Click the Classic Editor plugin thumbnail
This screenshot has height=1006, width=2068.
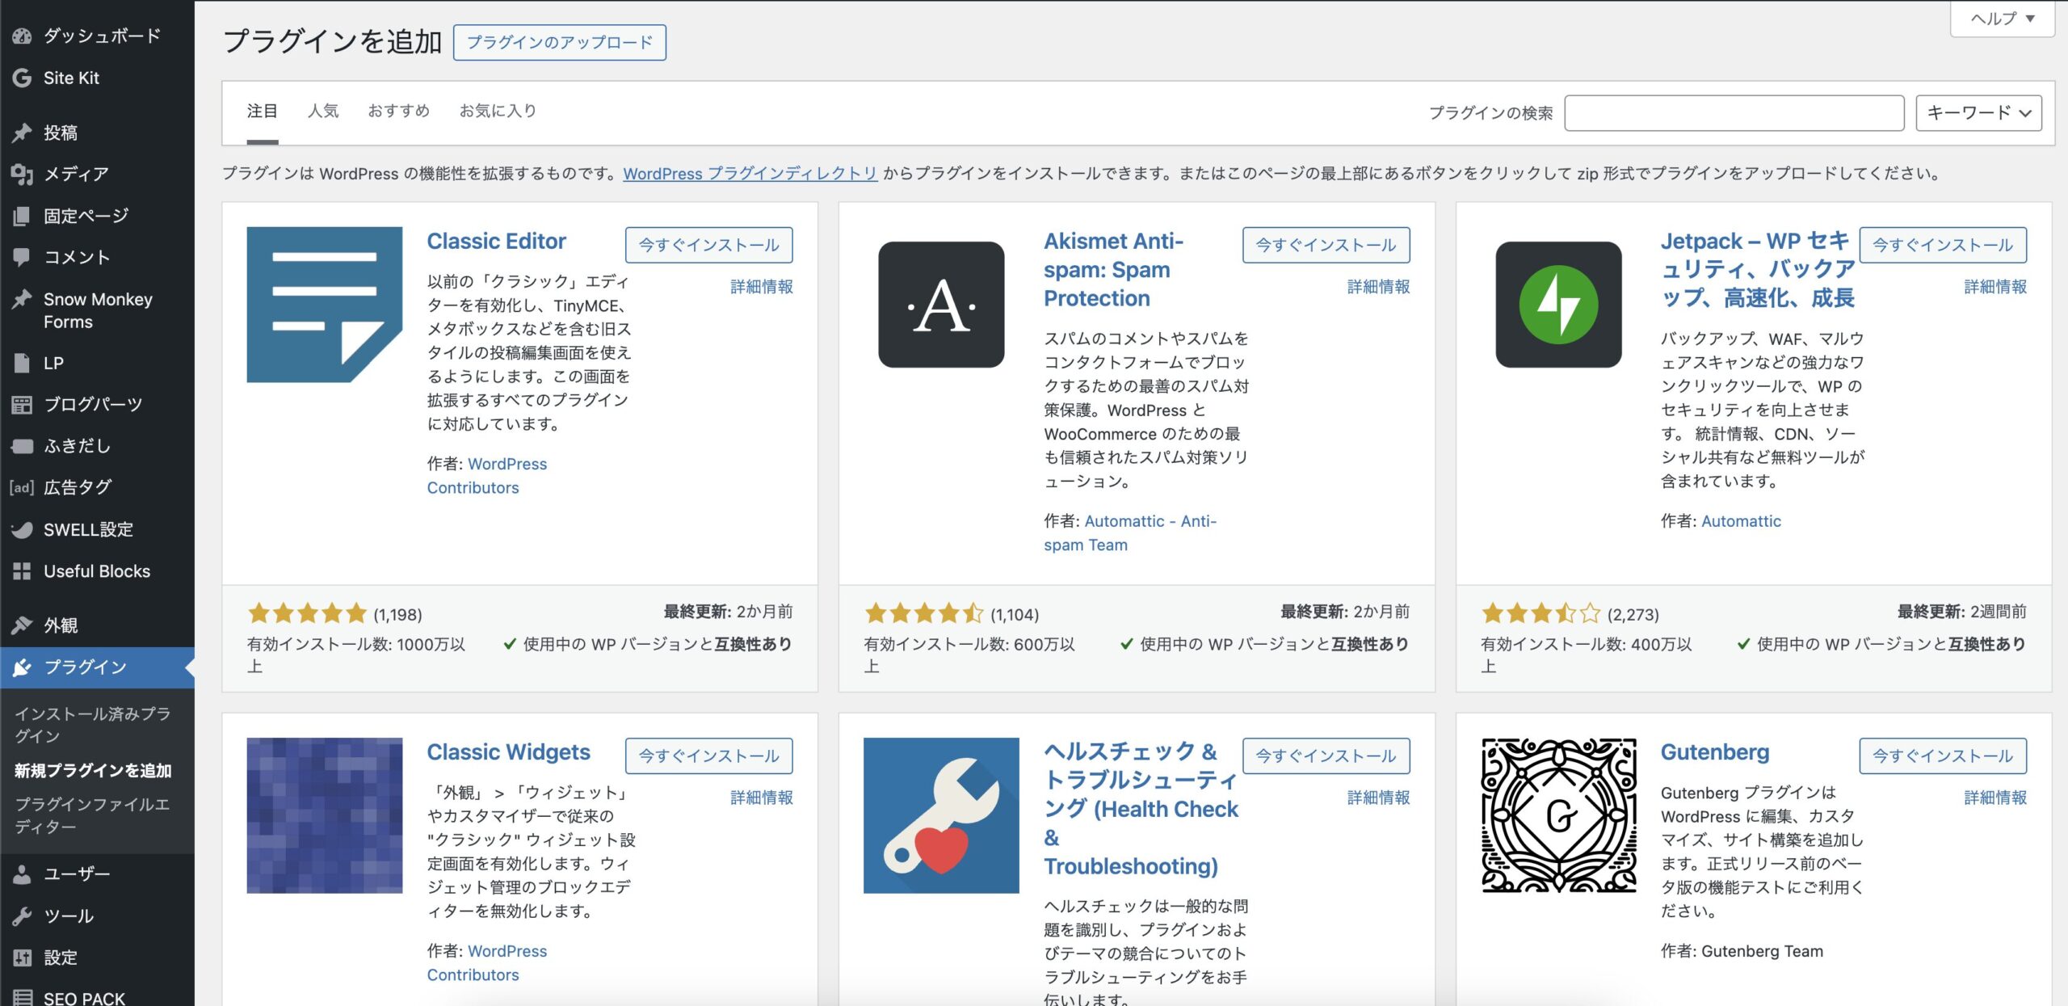point(325,305)
